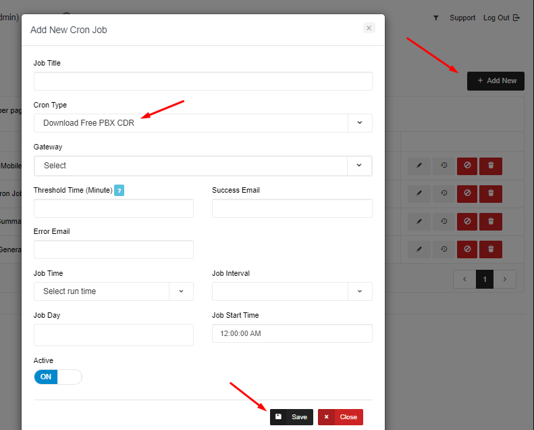534x430 pixels.
Task: Click Log Out in the header
Action: 501,18
